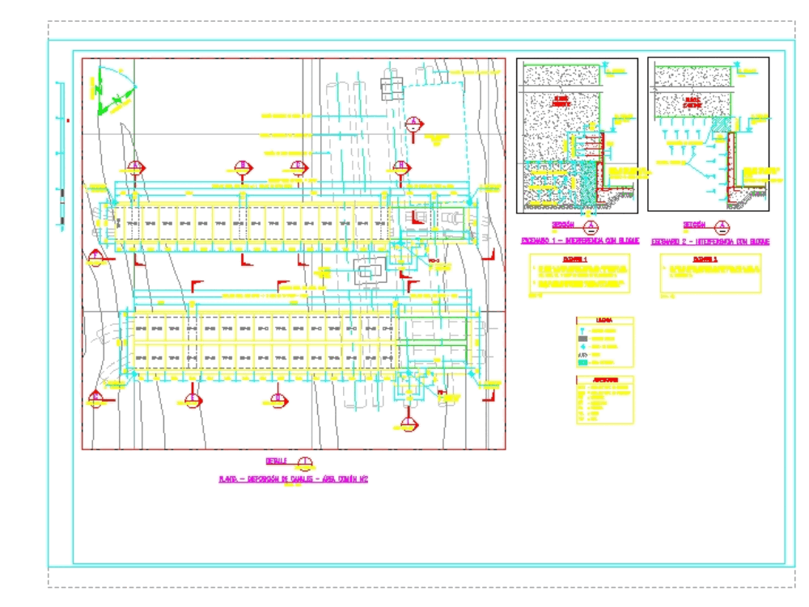Click the cyan color swatch in the legend
The image size is (809, 607).
click(x=582, y=362)
